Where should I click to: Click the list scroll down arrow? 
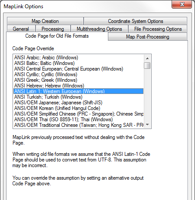[x=147, y=125]
